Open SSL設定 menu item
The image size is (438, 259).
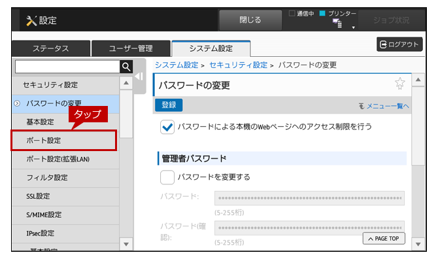tap(65, 196)
